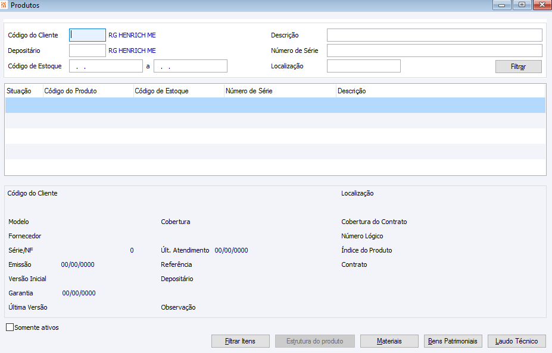Click the Garantia date value 00/00/0000
Viewport: 552px width, 353px height.
pos(79,293)
